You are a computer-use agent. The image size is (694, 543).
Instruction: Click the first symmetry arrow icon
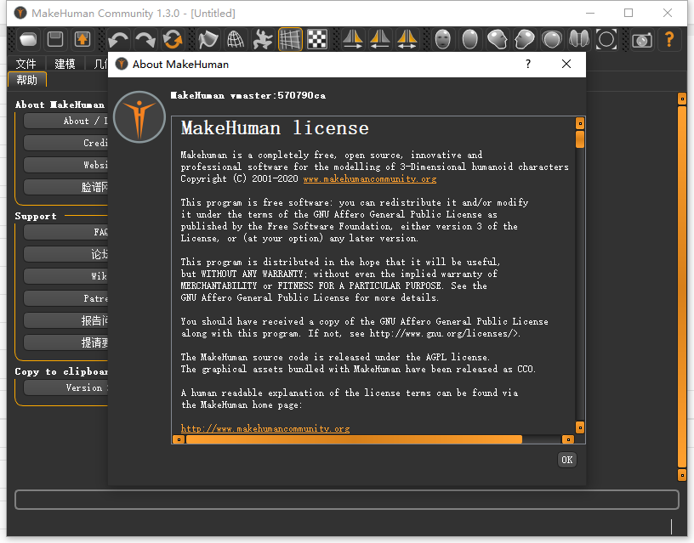(x=353, y=39)
